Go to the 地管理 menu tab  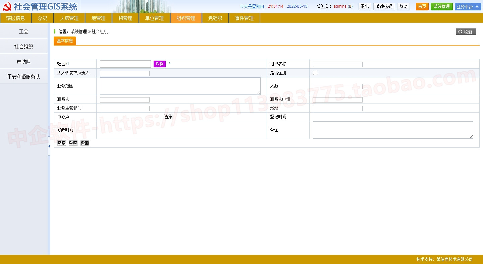99,18
